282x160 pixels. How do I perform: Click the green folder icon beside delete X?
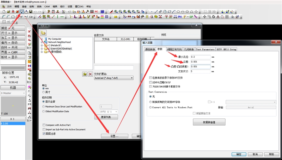click(85, 74)
